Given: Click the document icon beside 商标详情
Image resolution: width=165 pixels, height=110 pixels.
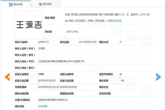Looking at the screenshot, I should coord(10,4).
